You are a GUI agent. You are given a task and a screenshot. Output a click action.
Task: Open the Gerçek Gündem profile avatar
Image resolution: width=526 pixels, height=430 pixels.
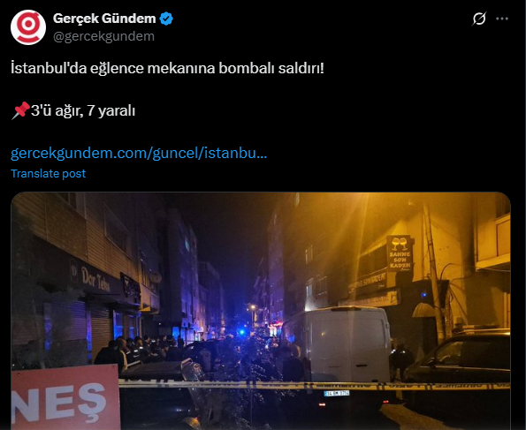28,27
